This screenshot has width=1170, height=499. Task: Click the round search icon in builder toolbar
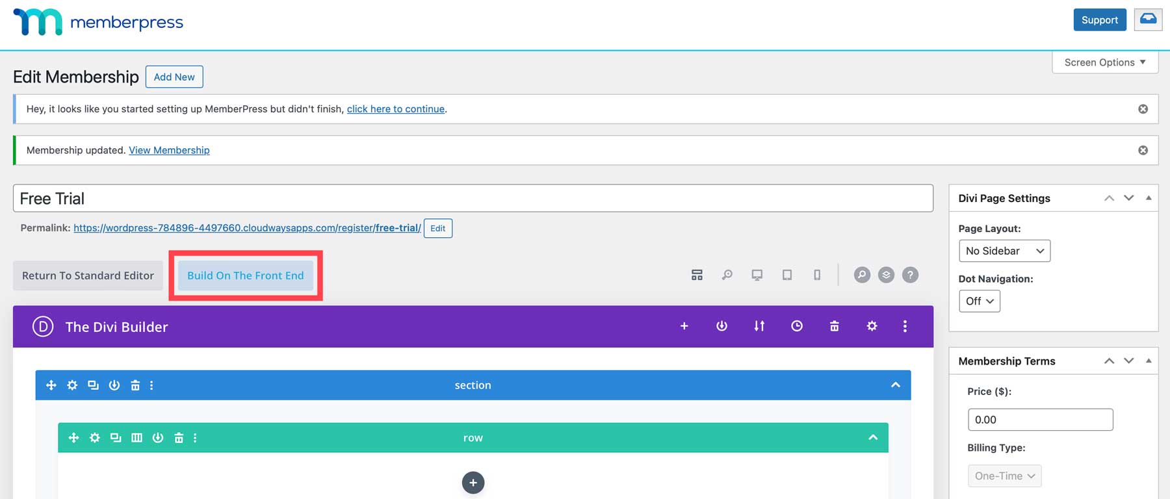pos(862,275)
